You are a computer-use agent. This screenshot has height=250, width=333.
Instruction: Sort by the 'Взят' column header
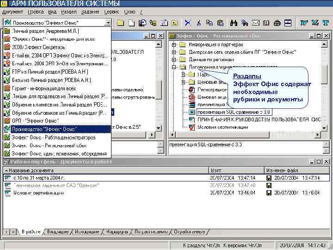(237, 170)
